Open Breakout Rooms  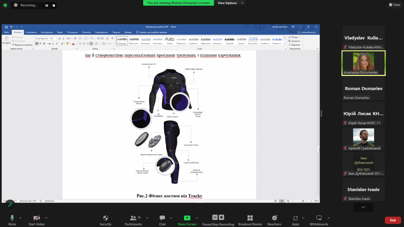(250, 220)
